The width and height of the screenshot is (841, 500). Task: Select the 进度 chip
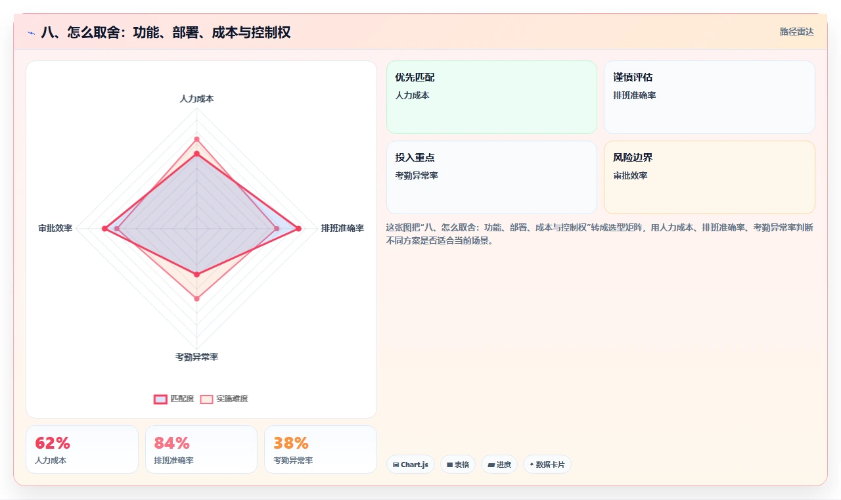coord(499,465)
